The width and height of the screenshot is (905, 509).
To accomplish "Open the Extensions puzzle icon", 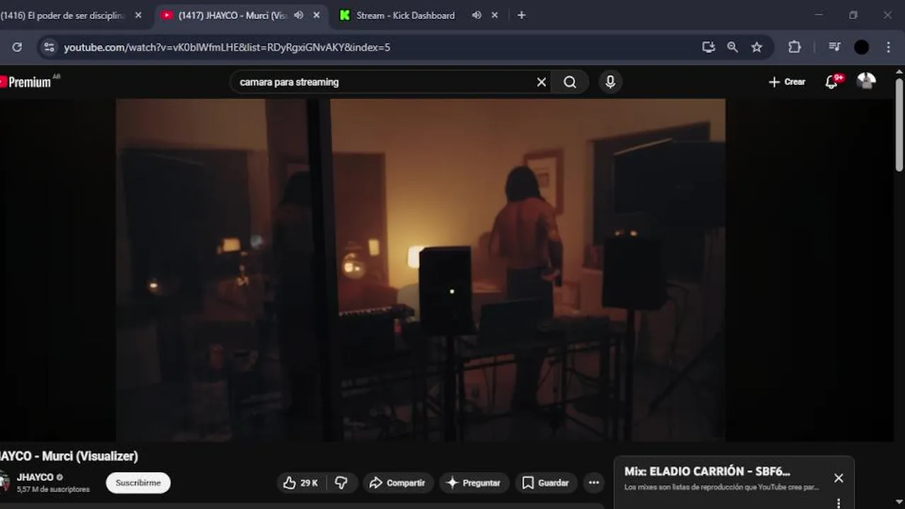I will point(795,47).
